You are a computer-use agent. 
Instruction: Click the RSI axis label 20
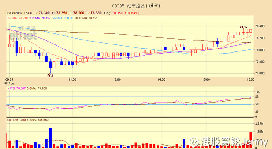(x=257, y=112)
